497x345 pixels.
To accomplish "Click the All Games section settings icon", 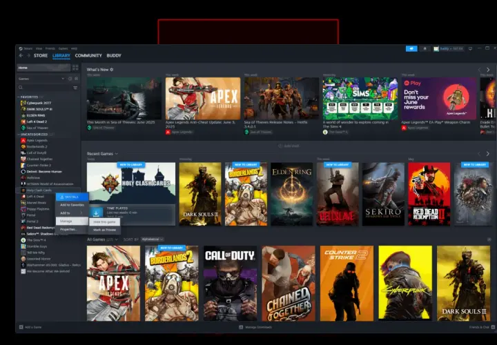I will pyautogui.click(x=489, y=239).
